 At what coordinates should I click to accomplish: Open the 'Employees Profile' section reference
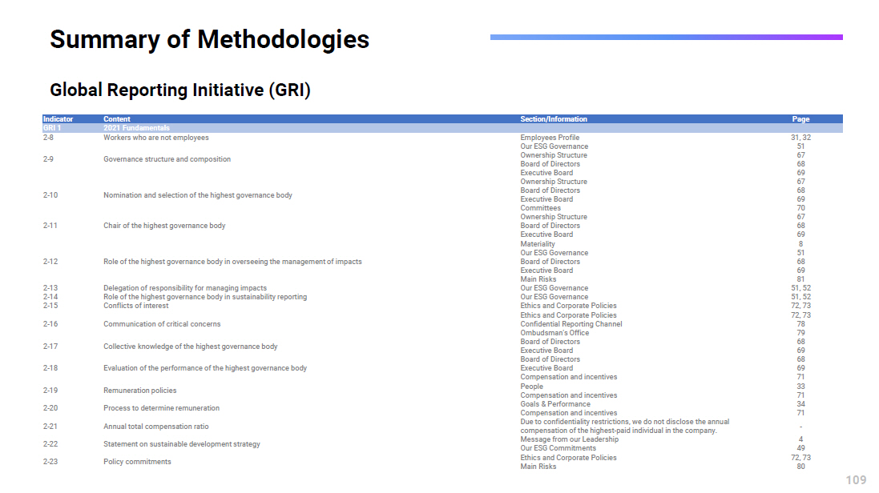click(550, 138)
